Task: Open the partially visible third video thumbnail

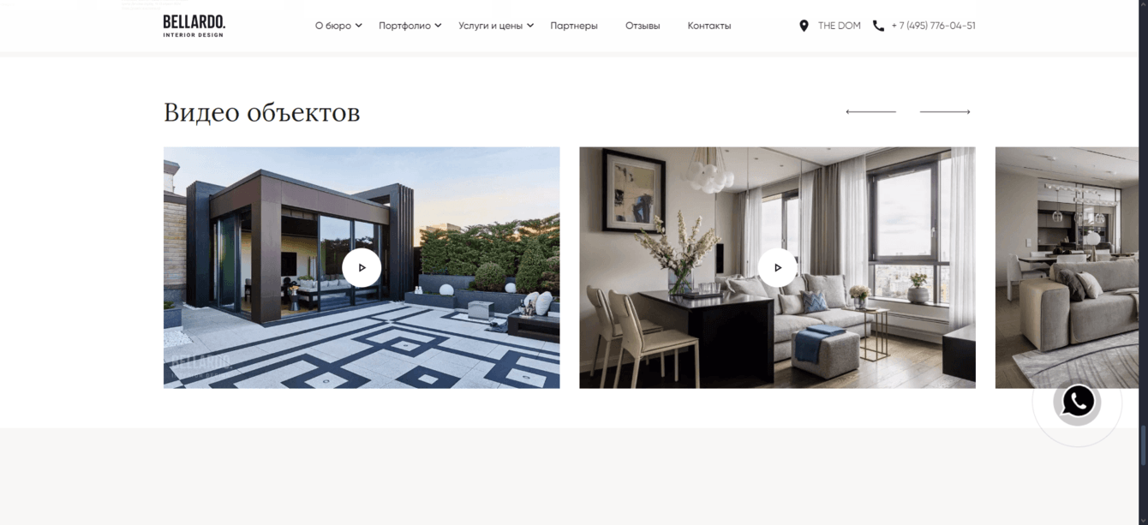Action: [1067, 267]
